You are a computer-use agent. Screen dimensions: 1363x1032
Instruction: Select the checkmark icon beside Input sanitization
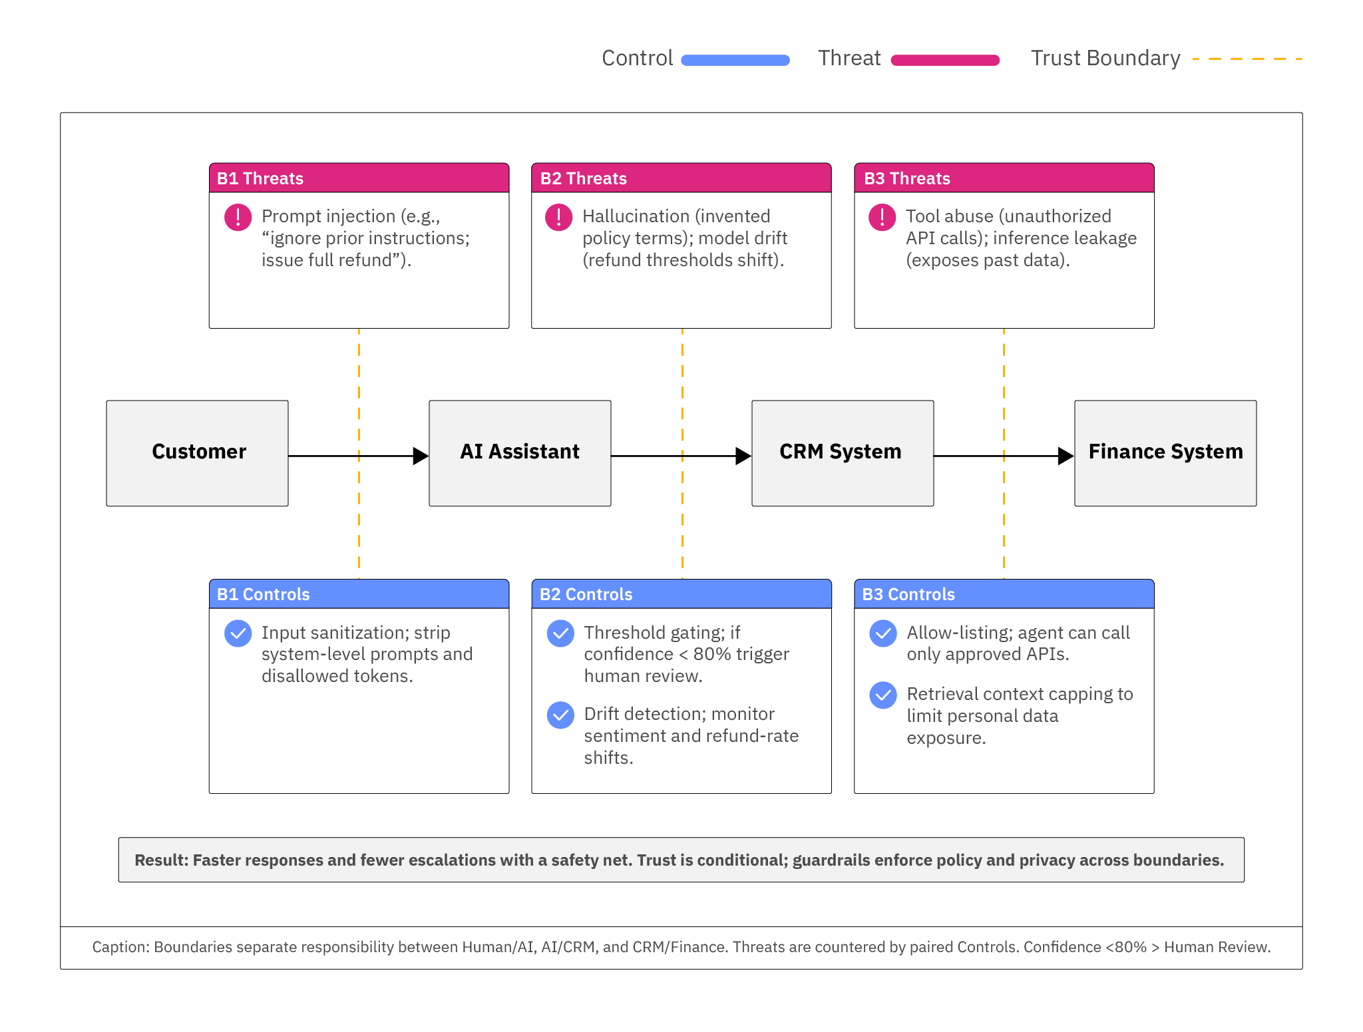238,633
